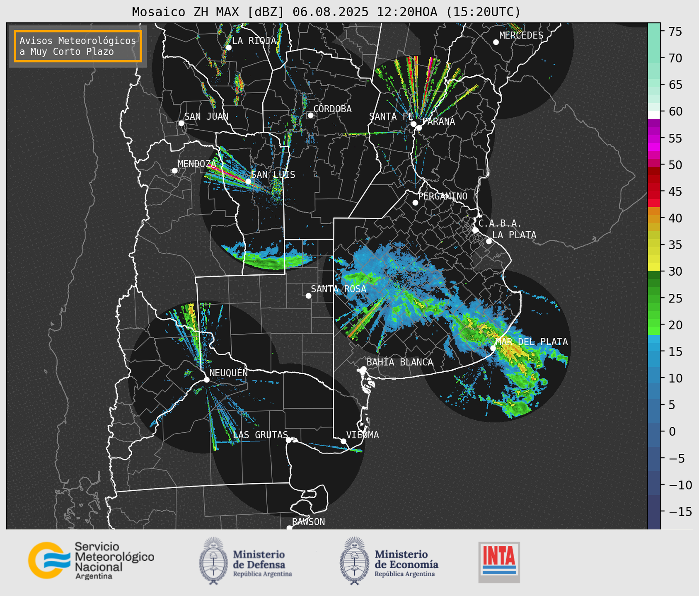Click the CÓRDOBA city marker
Image resolution: width=699 pixels, height=596 pixels.
click(310, 115)
